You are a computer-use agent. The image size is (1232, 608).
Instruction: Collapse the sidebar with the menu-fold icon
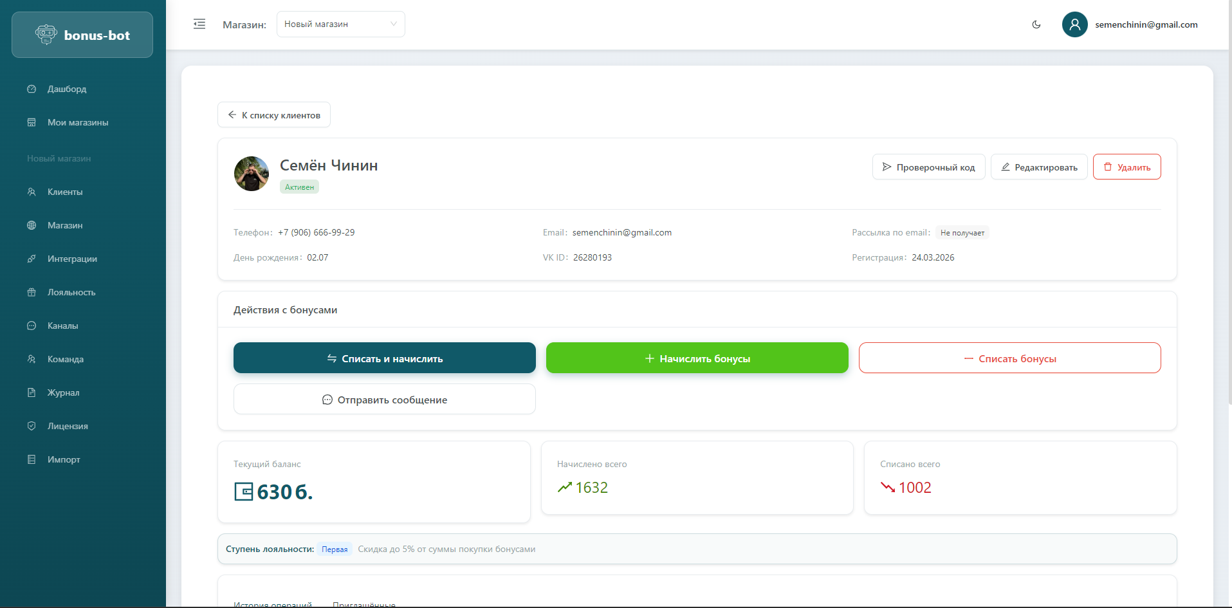point(199,24)
